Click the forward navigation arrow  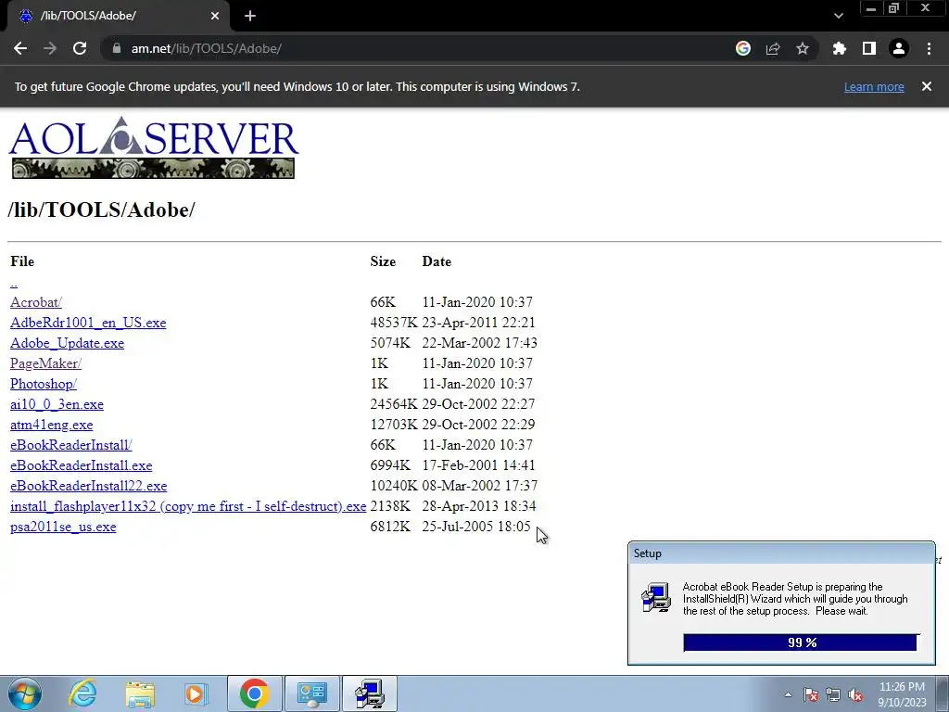[x=50, y=48]
